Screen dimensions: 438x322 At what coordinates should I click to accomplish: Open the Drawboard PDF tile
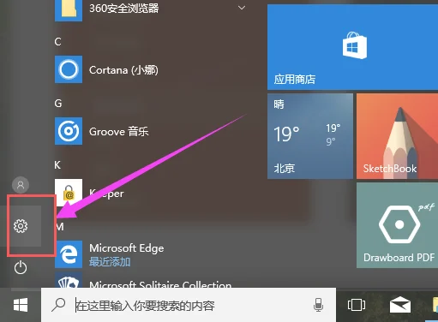(397, 225)
